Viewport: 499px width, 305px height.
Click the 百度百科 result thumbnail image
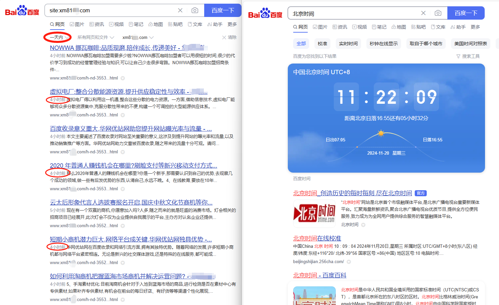pyautogui.click(x=314, y=296)
